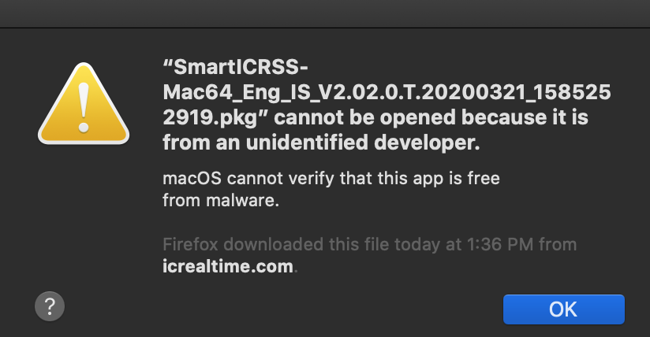Click the word "unidentified" in the heading
The height and width of the screenshot is (337, 650).
point(307,143)
